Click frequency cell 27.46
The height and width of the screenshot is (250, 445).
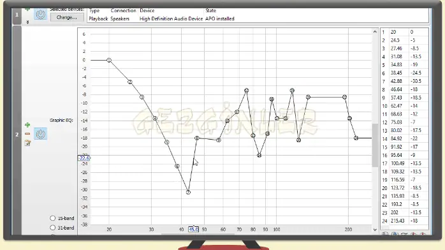399,48
